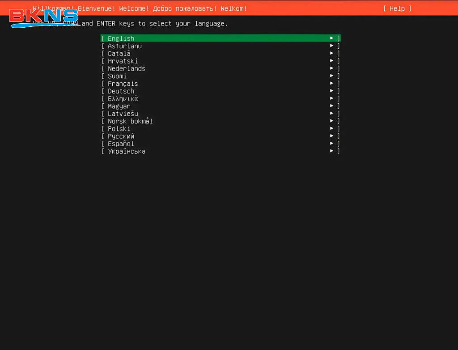Click the arrow icon beside English

(331, 38)
